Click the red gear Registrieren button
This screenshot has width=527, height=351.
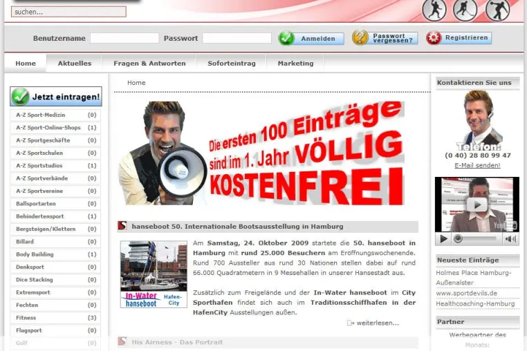(459, 37)
